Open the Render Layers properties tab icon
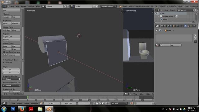 [165, 26]
